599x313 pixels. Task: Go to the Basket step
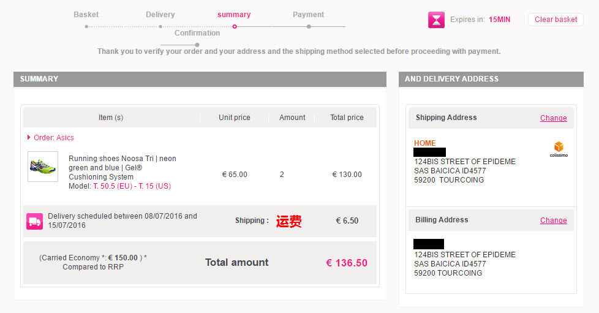pos(86,15)
